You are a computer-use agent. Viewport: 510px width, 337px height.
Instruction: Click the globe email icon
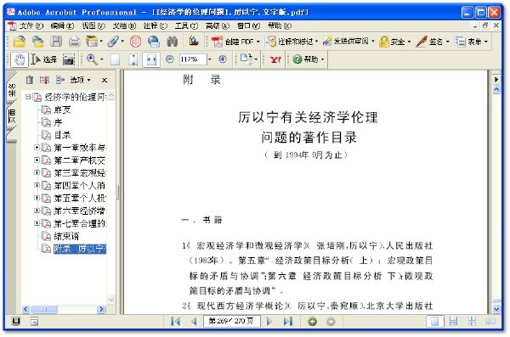point(154,42)
